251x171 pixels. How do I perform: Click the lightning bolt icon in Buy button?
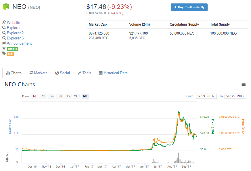(x=175, y=7)
